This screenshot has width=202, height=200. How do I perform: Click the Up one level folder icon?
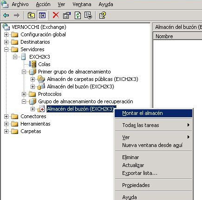(x=31, y=15)
